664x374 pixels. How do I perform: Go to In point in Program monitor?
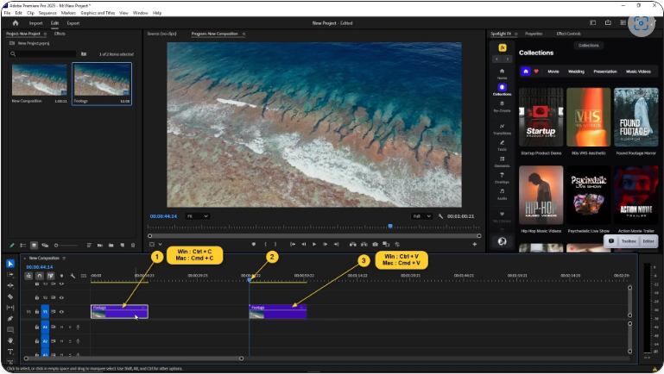(x=293, y=244)
